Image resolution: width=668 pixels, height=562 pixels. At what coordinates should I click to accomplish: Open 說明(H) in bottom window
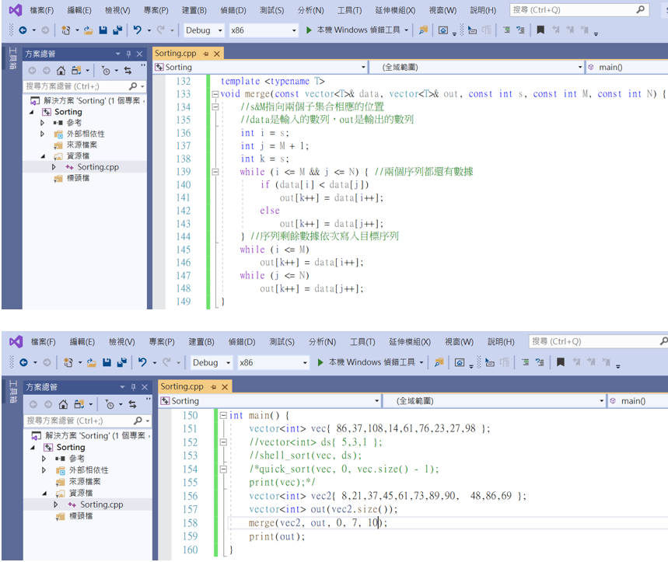click(501, 342)
